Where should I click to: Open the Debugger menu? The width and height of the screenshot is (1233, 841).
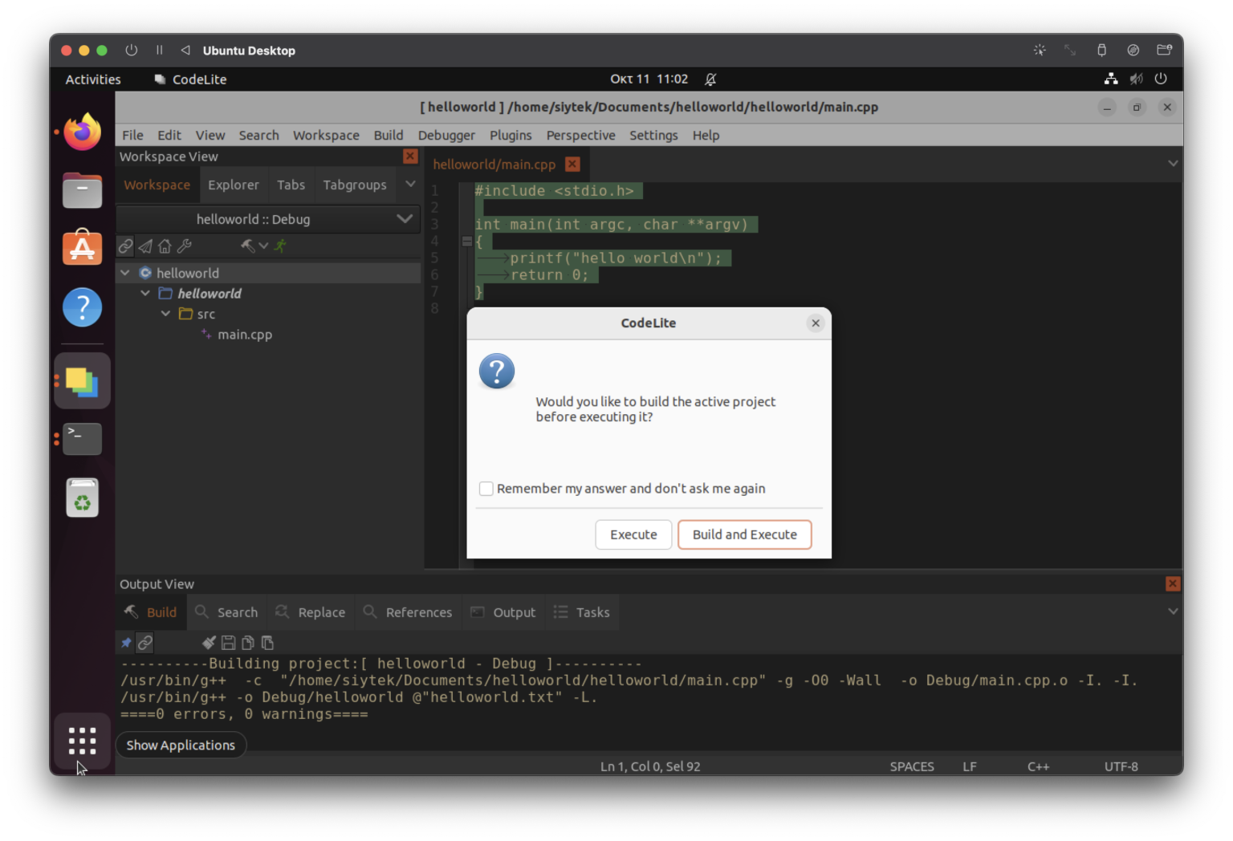[x=446, y=135]
